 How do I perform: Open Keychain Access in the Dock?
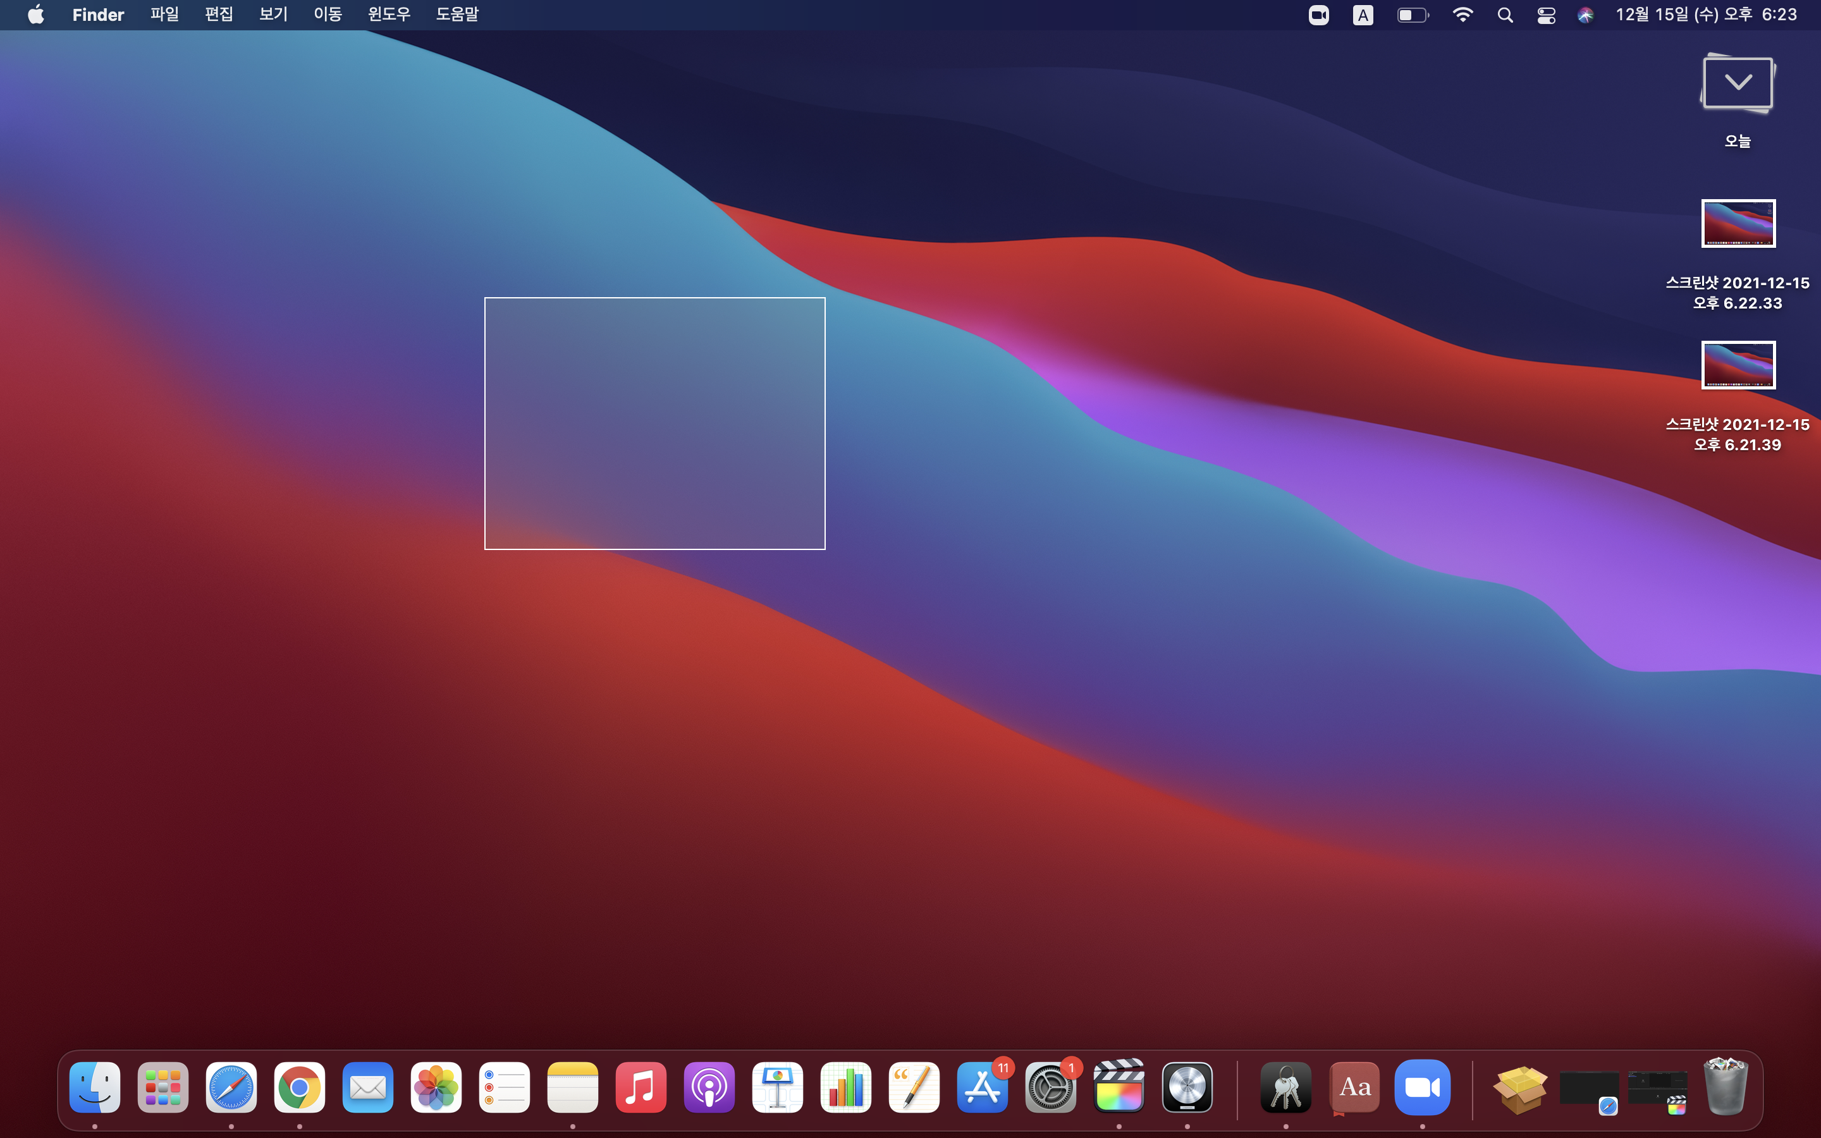1285,1087
